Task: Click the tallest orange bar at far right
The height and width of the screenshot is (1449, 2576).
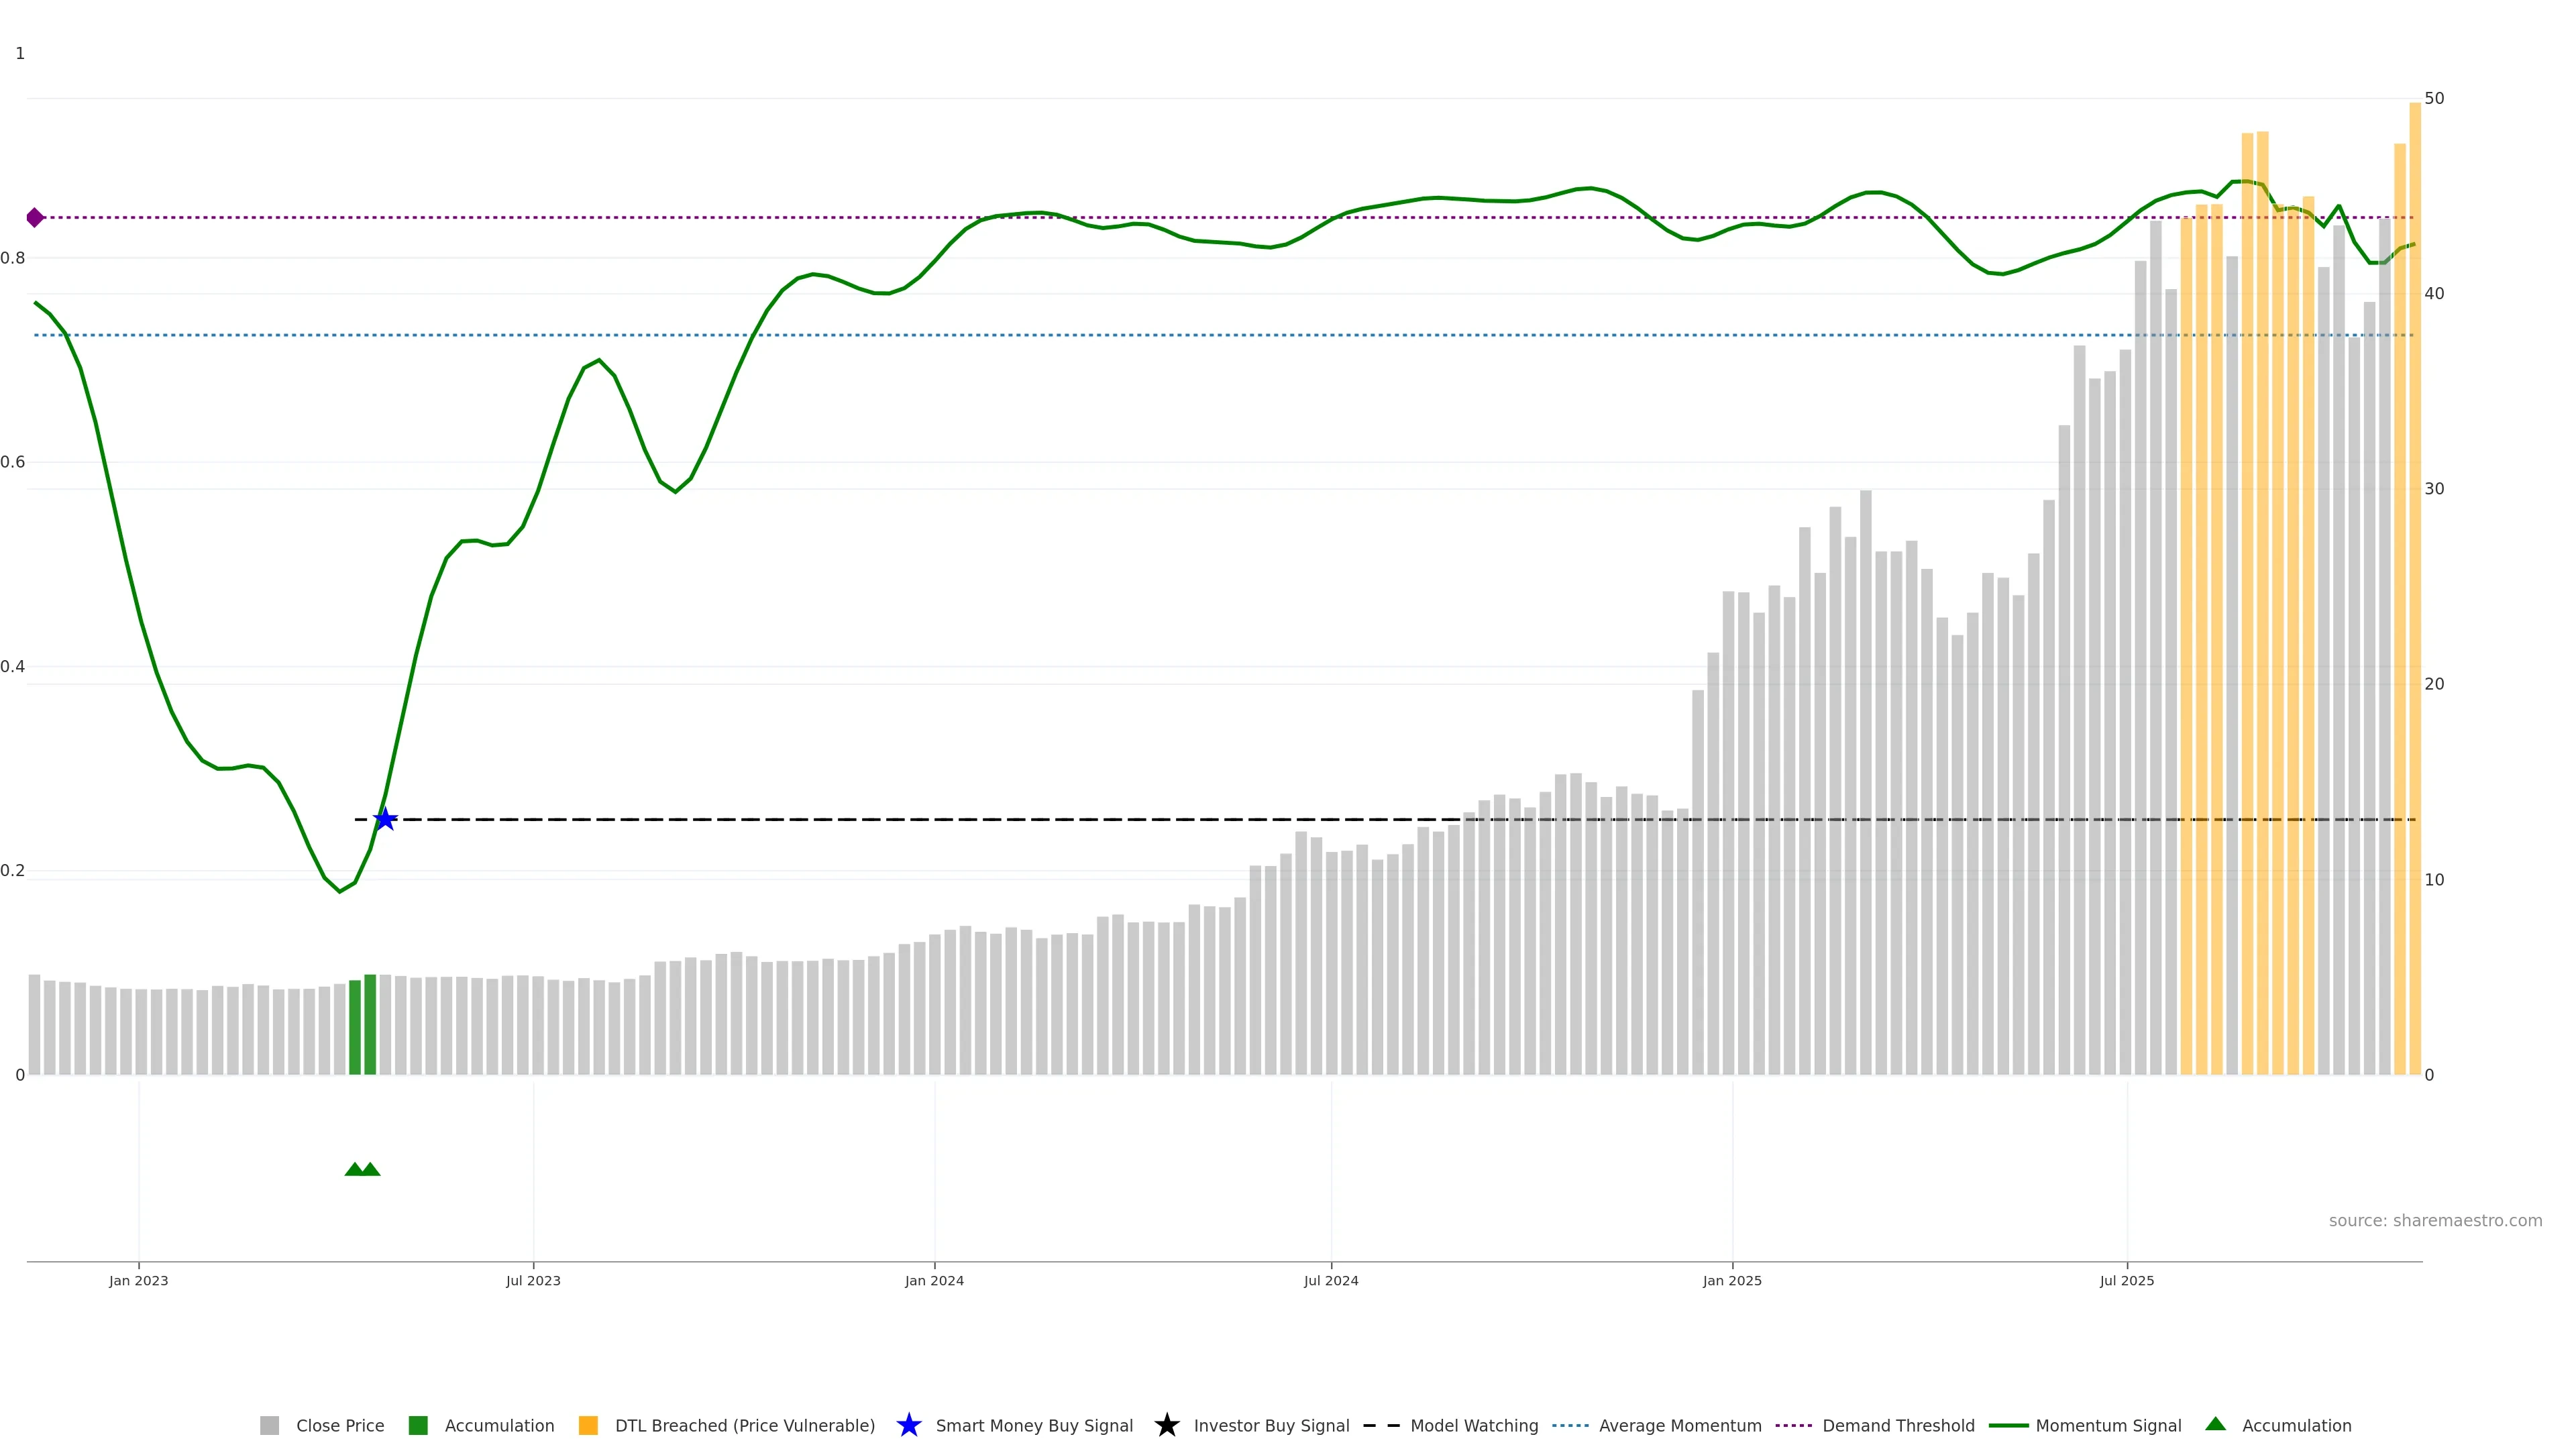Action: point(2414,600)
